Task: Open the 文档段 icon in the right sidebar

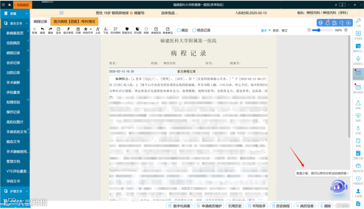Action: (x=358, y=34)
